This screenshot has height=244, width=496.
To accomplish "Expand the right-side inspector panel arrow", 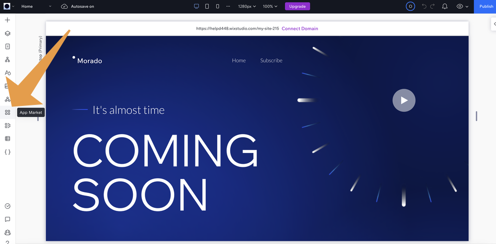I will click(x=494, y=24).
